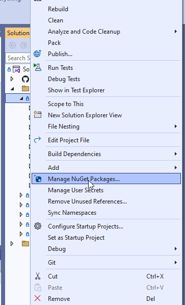The image size is (185, 305).
Task: Click the New Solution Explorer View icon
Action: click(x=37, y=115)
